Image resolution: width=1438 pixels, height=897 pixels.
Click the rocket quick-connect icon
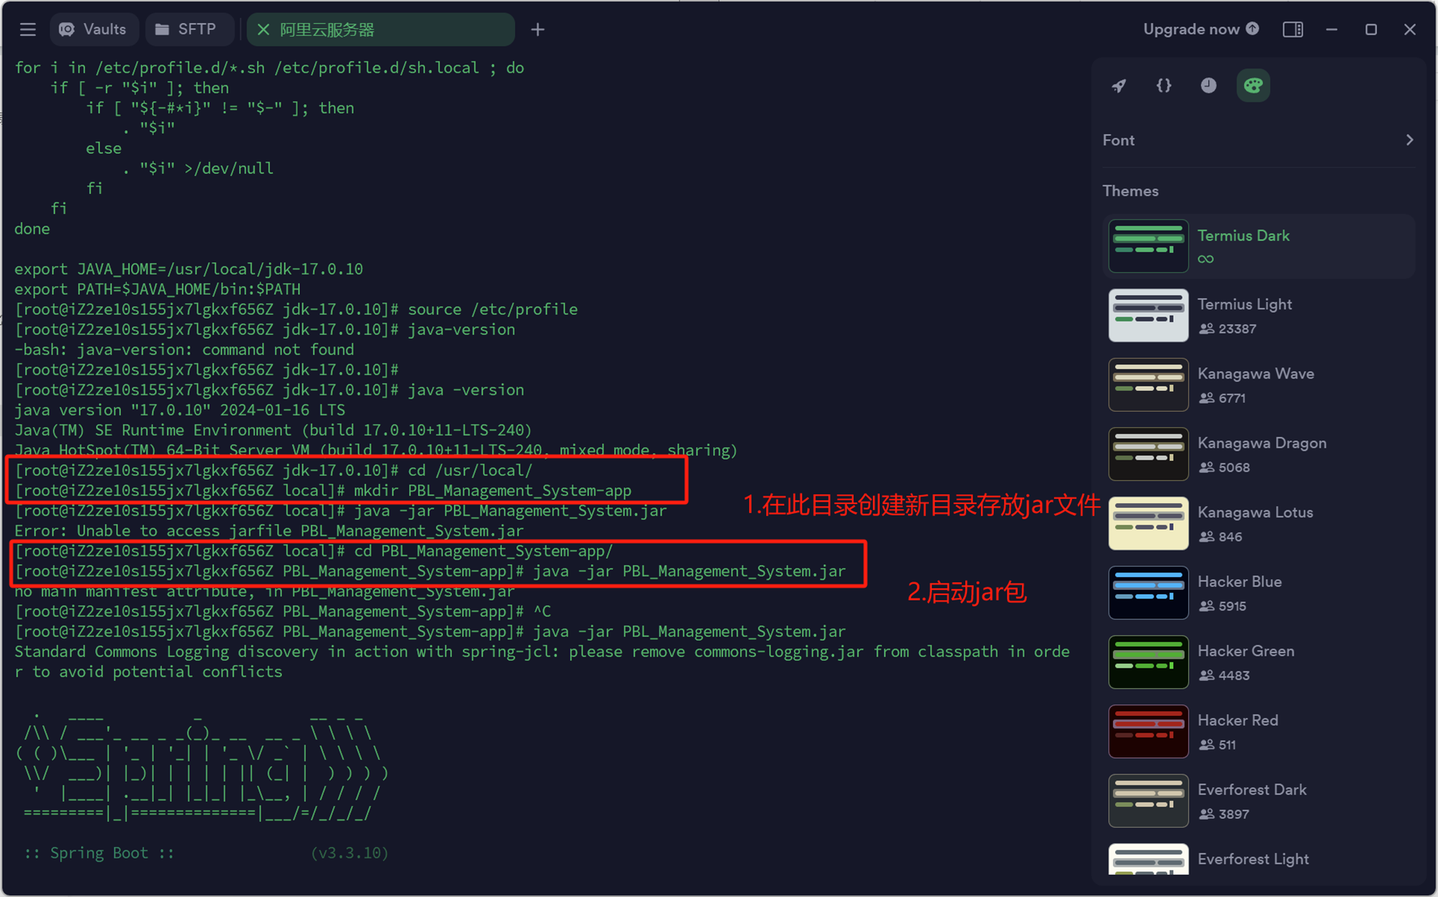[x=1119, y=85]
